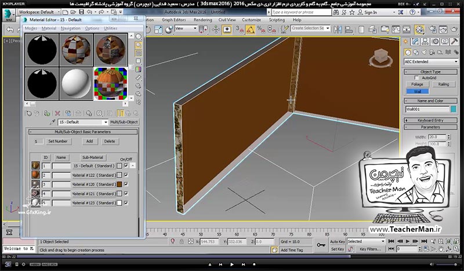Image resolution: width=464 pixels, height=271 pixels.
Task: Select the multicolored checker material sample slot
Action: pos(110,84)
